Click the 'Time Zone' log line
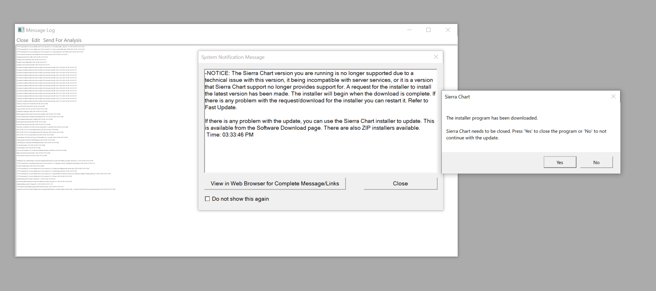The height and width of the screenshot is (291, 656). [x=42, y=127]
